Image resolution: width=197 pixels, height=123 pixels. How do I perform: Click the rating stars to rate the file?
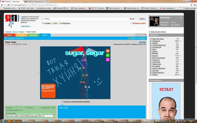click(x=19, y=108)
